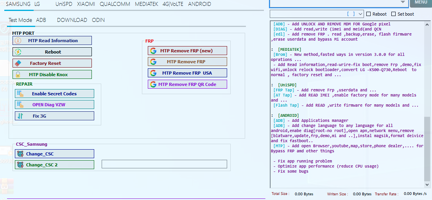Open the ODIN sub-tab
The height and width of the screenshot is (200, 432).
(x=98, y=20)
